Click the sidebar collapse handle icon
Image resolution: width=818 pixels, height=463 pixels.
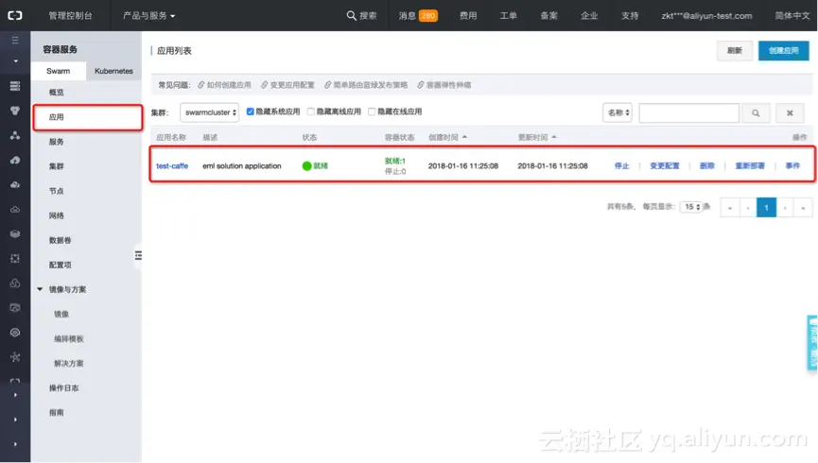coord(138,255)
